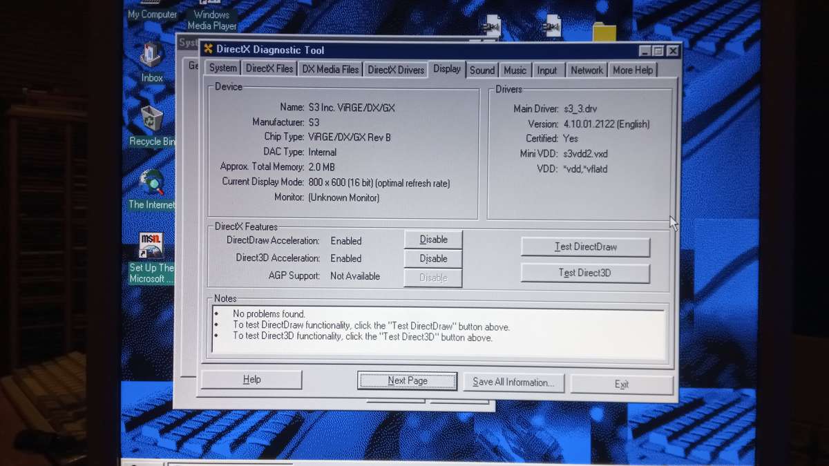This screenshot has width=829, height=466.
Task: Switch to the System tab
Action: 222,68
